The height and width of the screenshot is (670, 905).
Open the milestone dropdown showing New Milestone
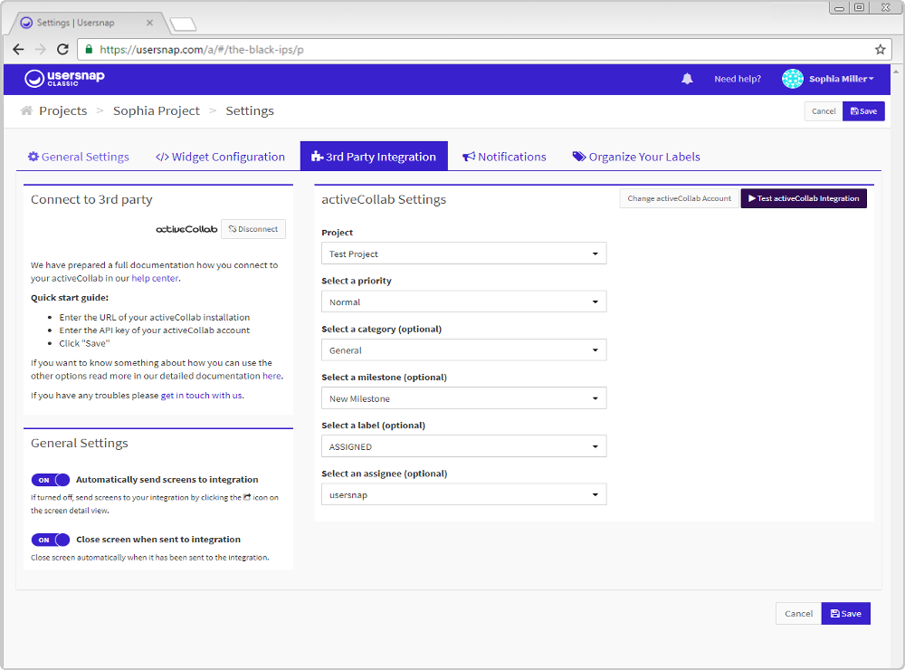click(x=464, y=398)
